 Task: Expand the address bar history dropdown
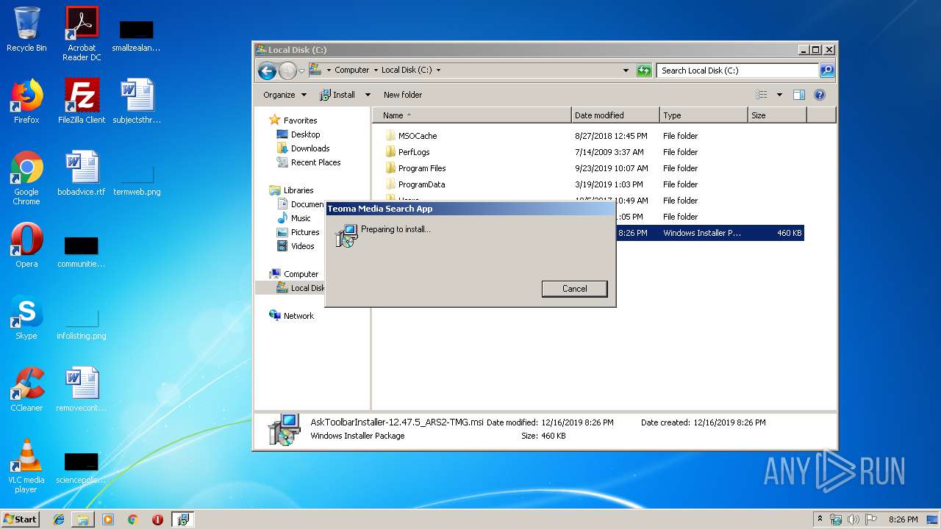tap(626, 71)
